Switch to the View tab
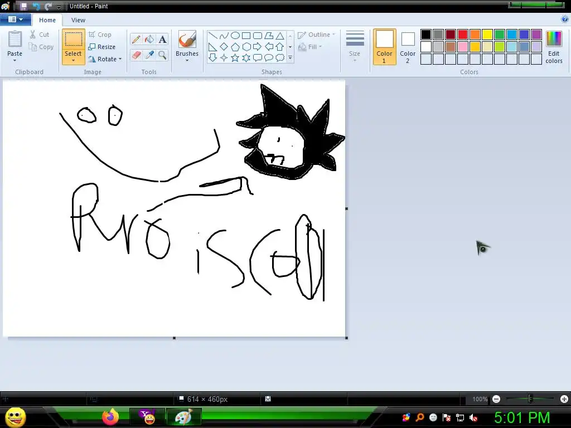This screenshot has width=571, height=428. pos(78,20)
